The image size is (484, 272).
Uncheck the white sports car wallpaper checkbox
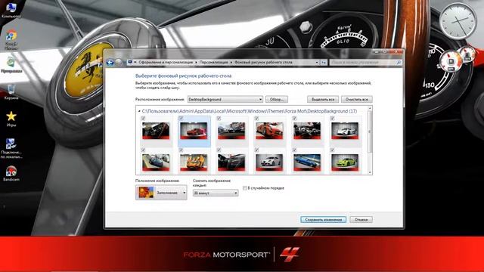coord(333,119)
